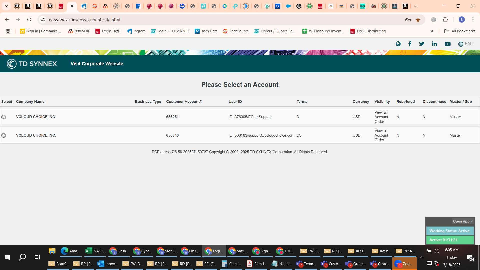Show hidden system tray icons chevron
The height and width of the screenshot is (270, 480).
tap(421, 257)
